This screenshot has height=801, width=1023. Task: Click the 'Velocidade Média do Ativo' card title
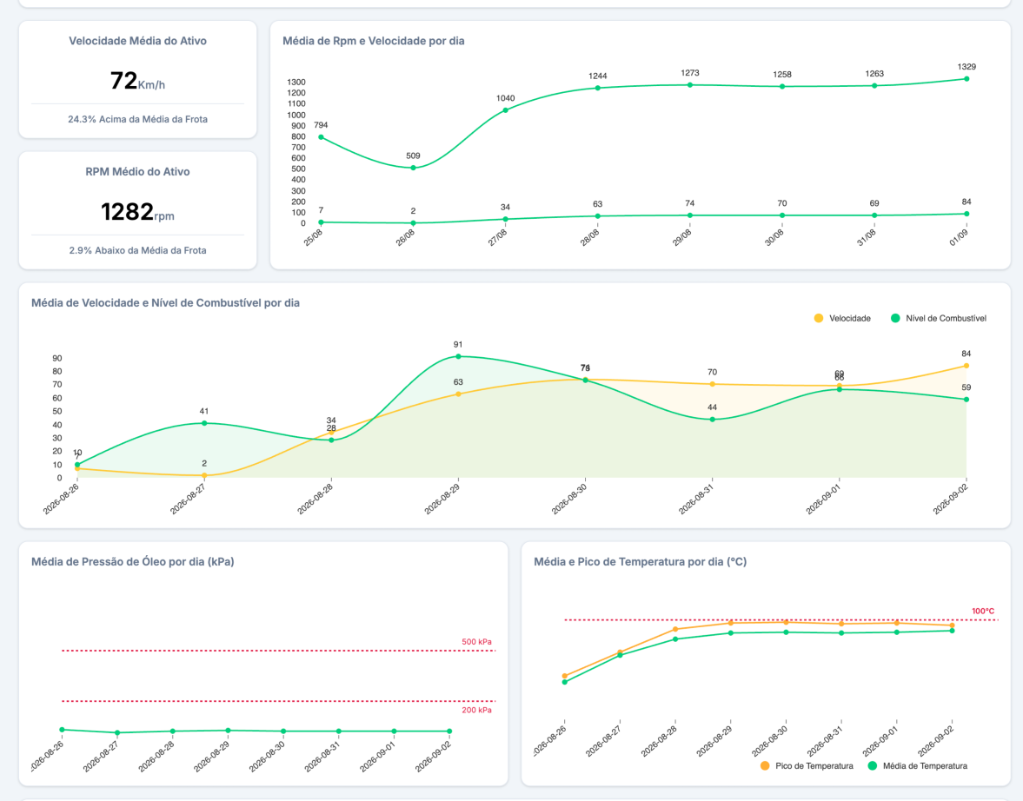[x=137, y=41]
